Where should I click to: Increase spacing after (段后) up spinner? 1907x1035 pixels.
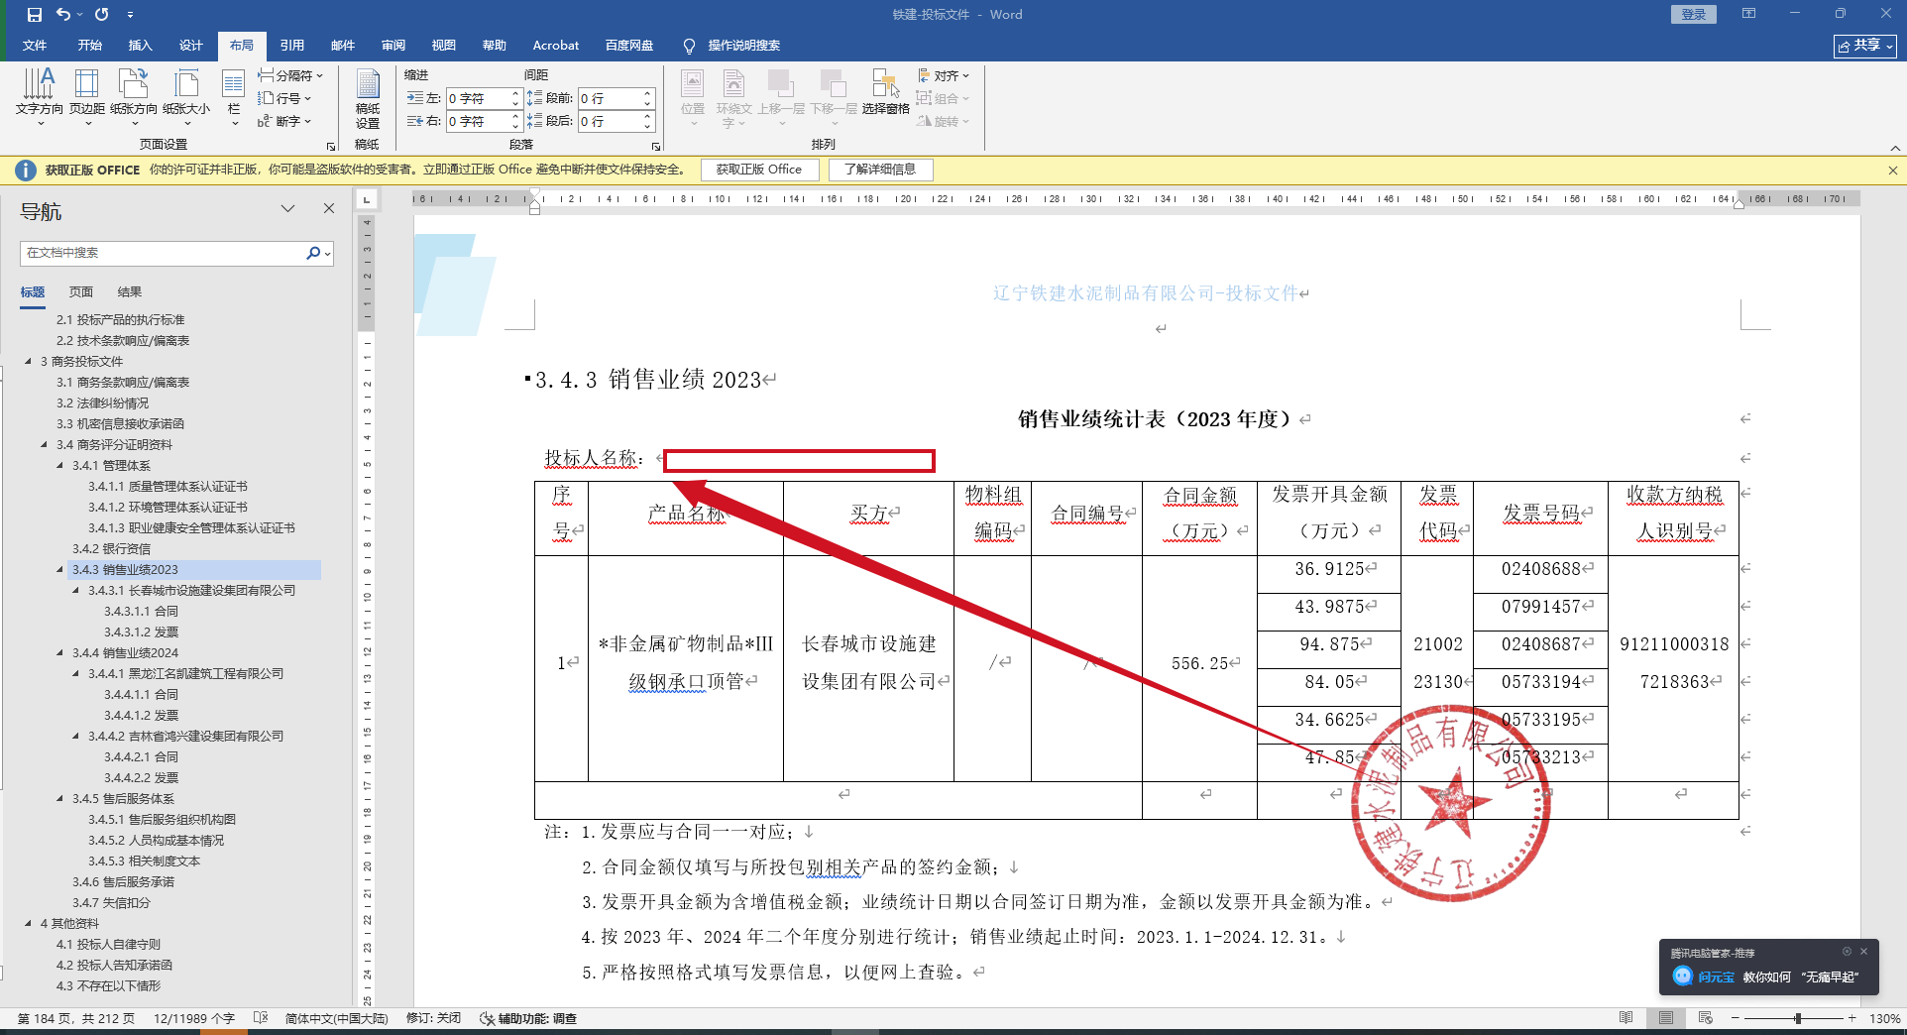[647, 116]
